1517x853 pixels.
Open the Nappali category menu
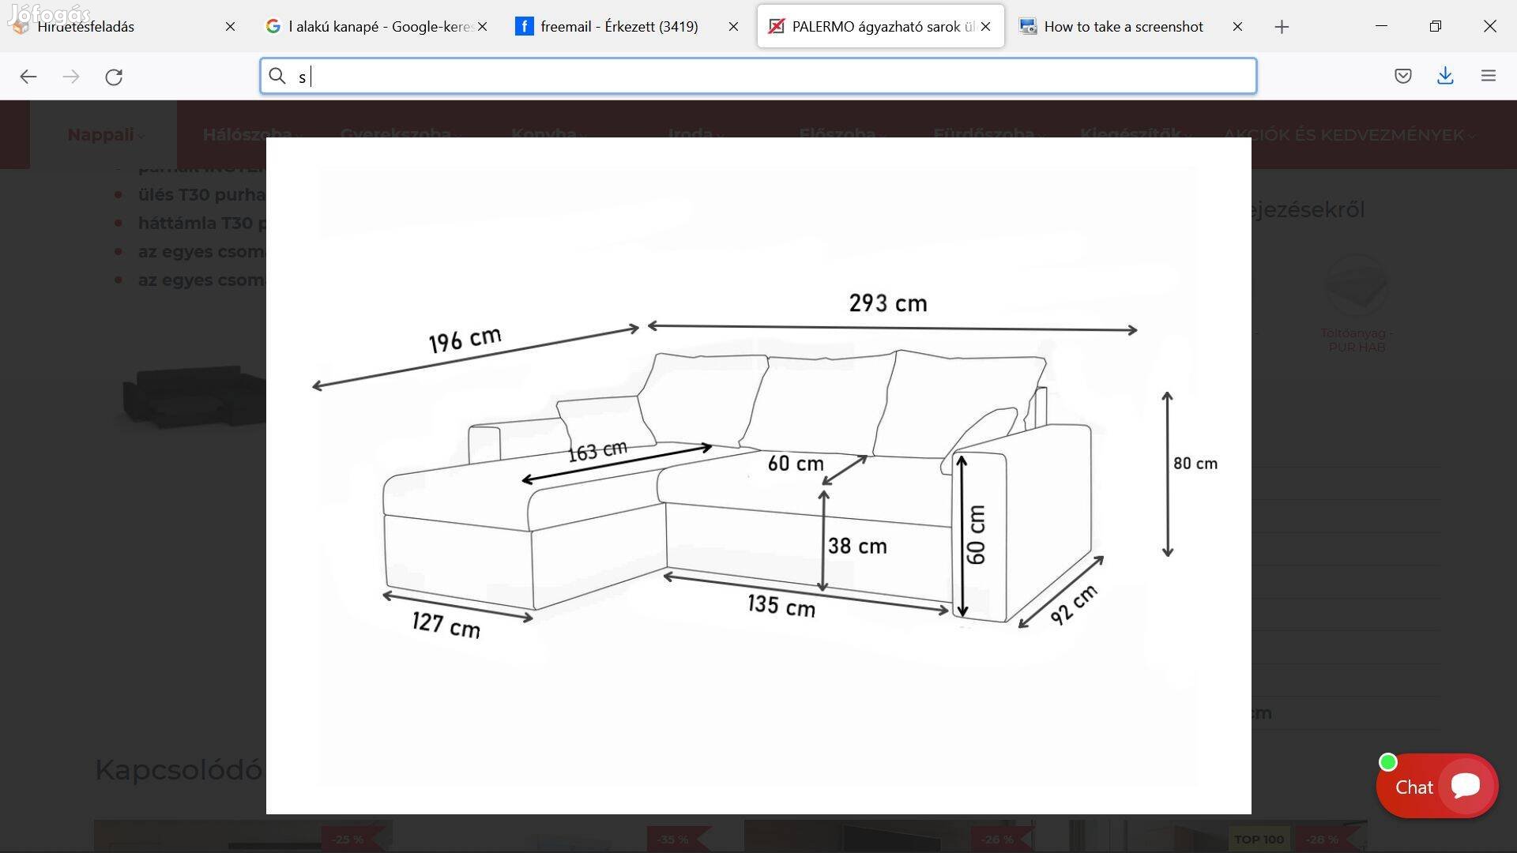click(104, 134)
